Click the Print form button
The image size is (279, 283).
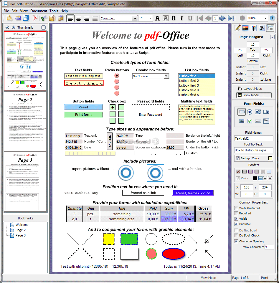(83, 115)
